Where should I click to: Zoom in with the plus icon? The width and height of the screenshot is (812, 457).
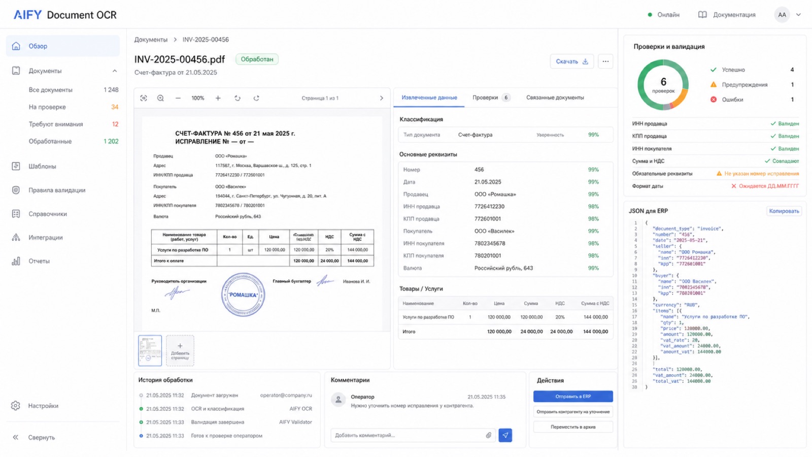tap(218, 98)
